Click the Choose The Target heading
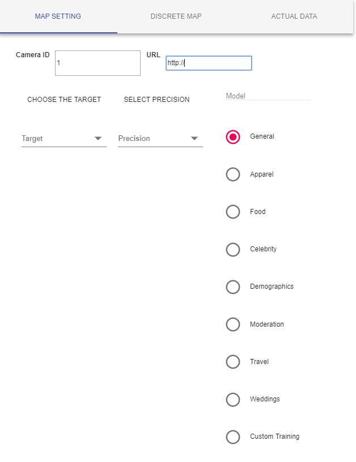356x462 pixels. (64, 100)
